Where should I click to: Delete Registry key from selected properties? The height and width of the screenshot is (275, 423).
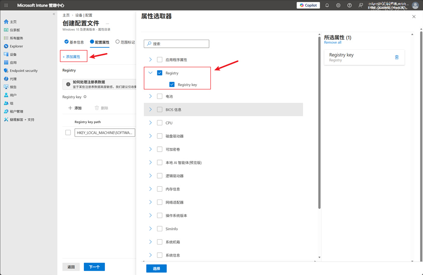397,57
